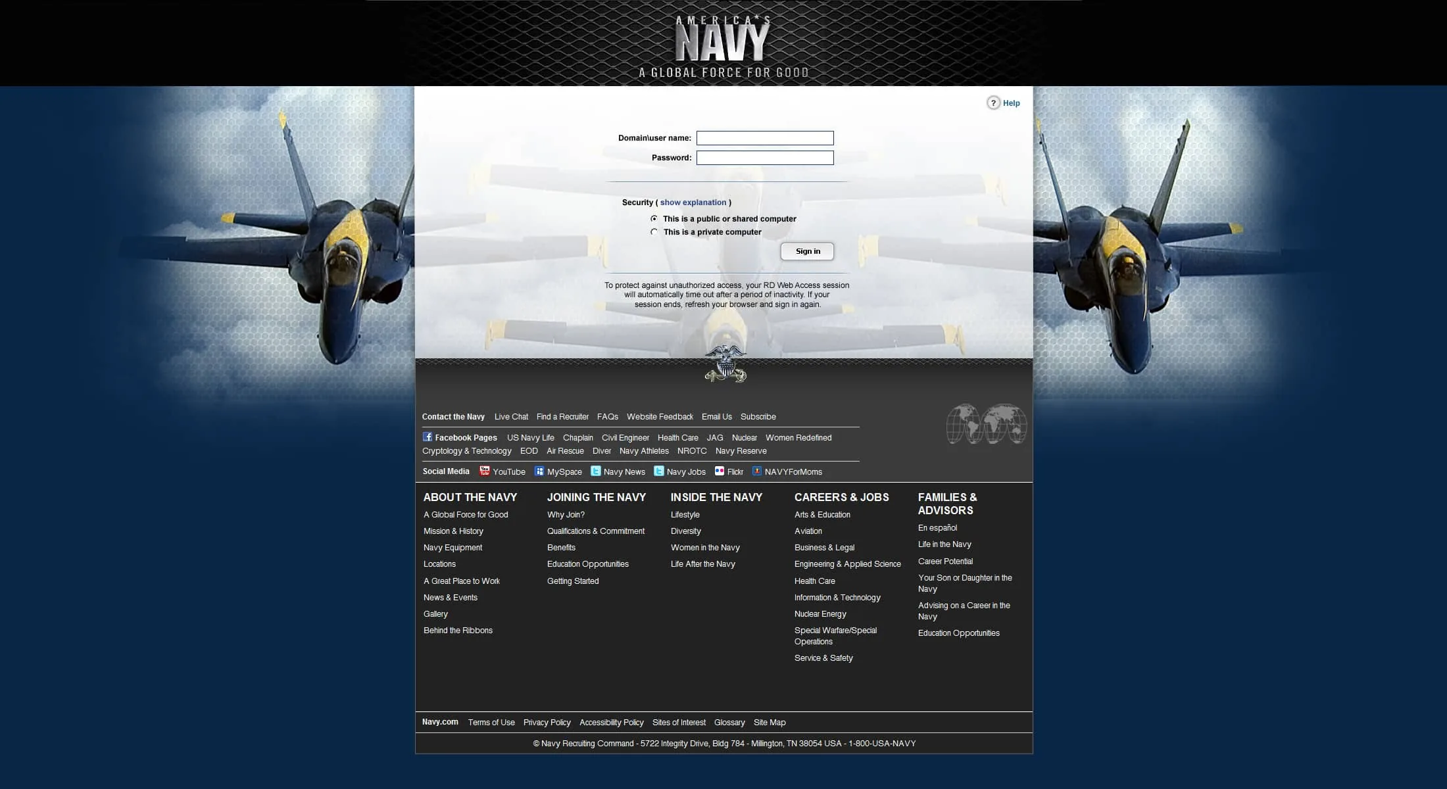
Task: Click the Flickr icon in Social Media
Action: (720, 471)
